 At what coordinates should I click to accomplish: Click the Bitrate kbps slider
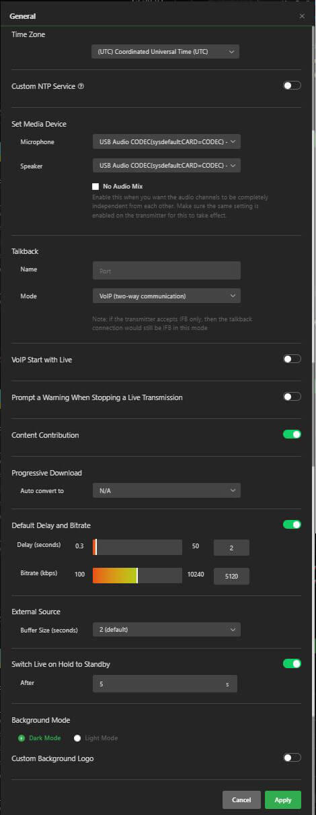[137, 575]
